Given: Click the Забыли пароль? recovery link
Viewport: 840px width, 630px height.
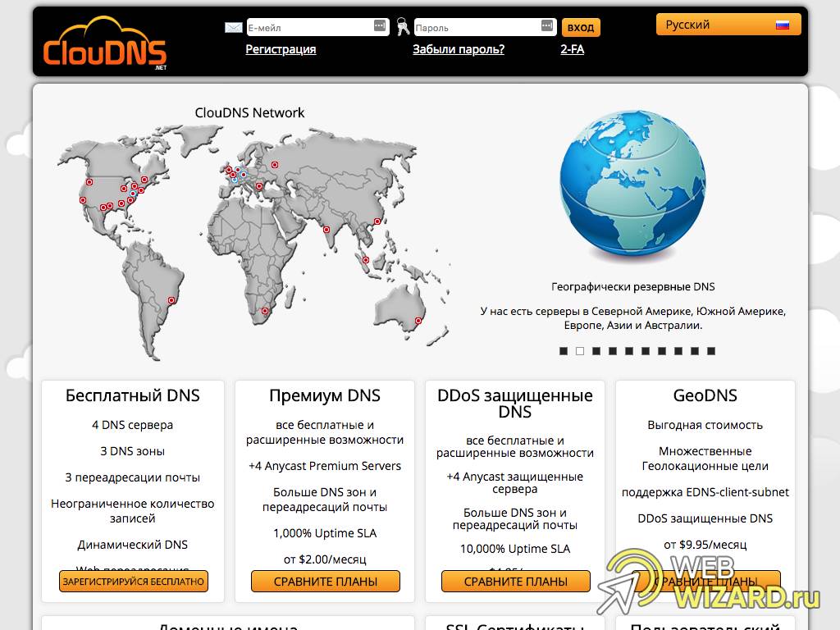Looking at the screenshot, I should [458, 49].
